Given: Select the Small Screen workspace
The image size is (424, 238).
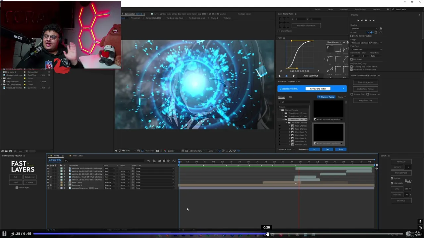Looking at the screenshot, I should [x=360, y=9].
